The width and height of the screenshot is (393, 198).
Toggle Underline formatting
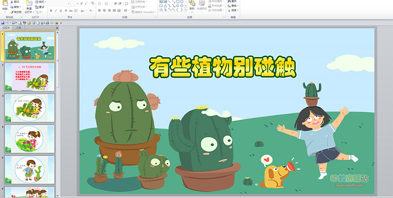pos(61,11)
